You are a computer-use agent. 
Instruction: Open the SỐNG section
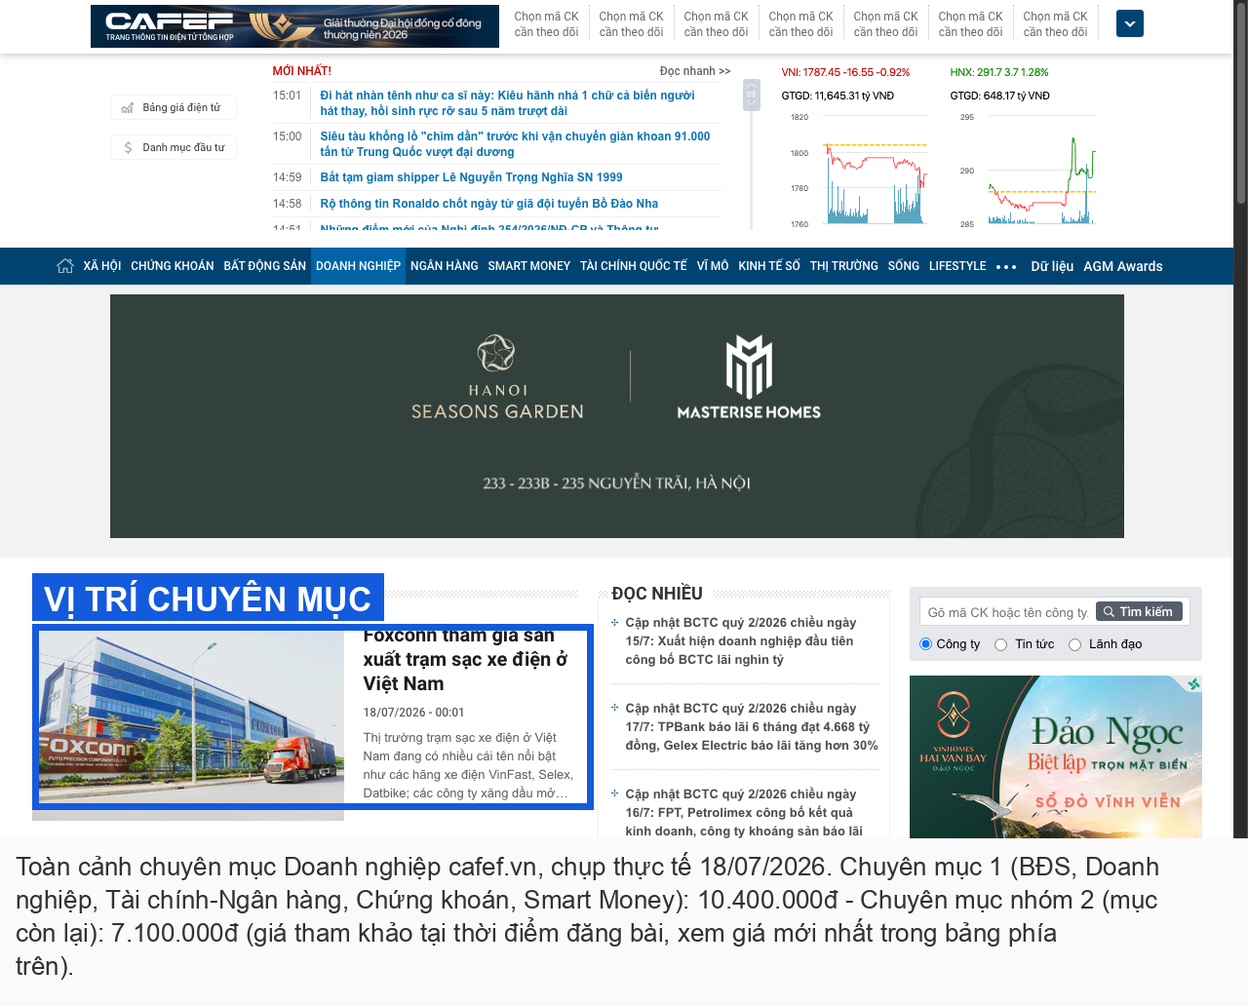pos(904,266)
